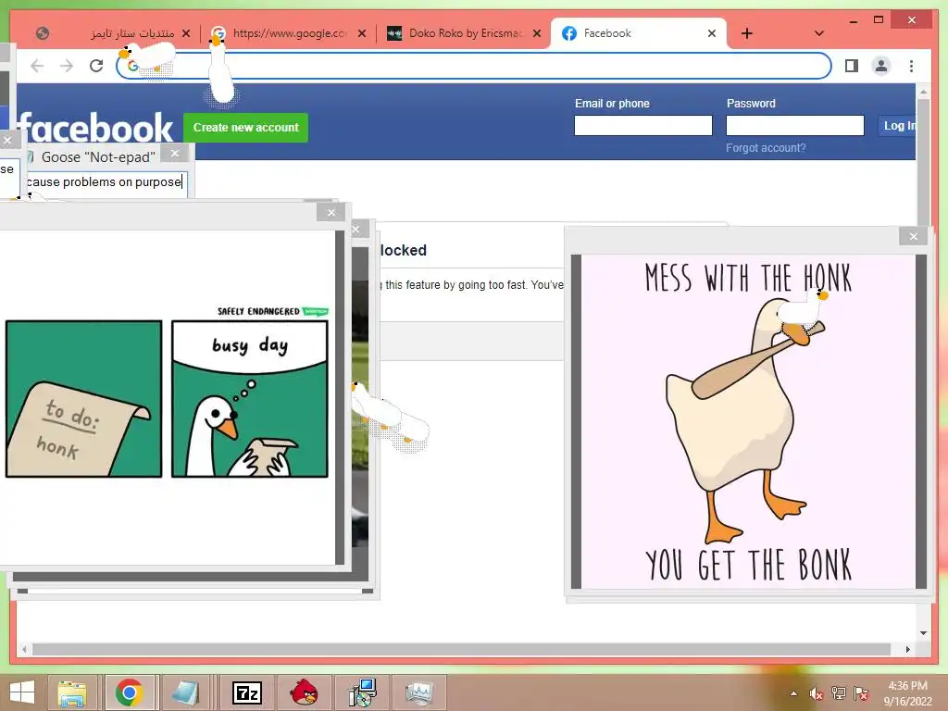Click the Log In button
948x711 pixels.
click(x=898, y=126)
